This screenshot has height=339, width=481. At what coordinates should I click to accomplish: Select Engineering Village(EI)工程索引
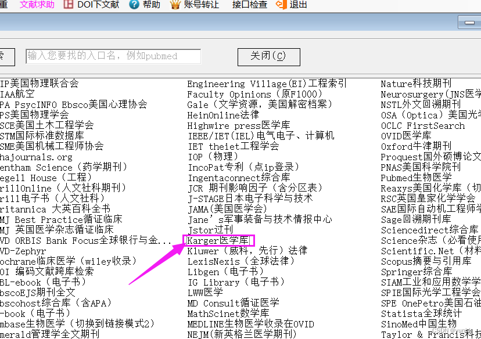(x=267, y=84)
